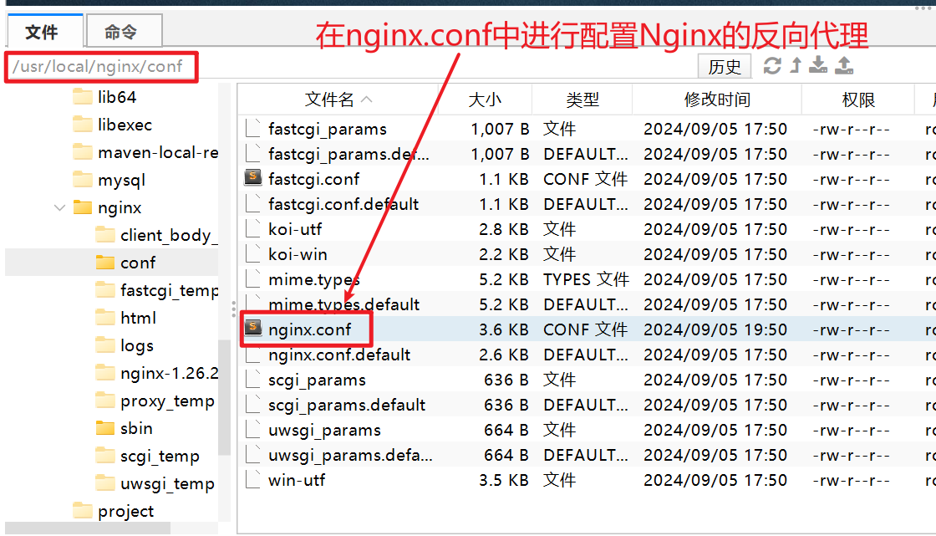936x536 pixels.
Task: Collapse the nginx folder tree node
Action: point(60,207)
